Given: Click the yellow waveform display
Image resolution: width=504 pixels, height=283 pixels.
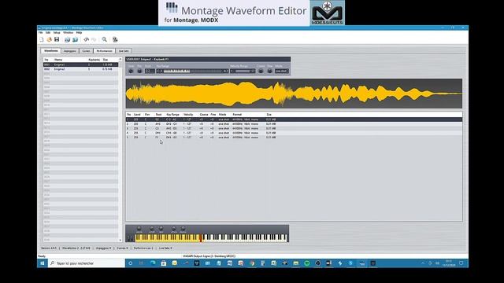Looking at the screenshot, I should click(x=294, y=94).
